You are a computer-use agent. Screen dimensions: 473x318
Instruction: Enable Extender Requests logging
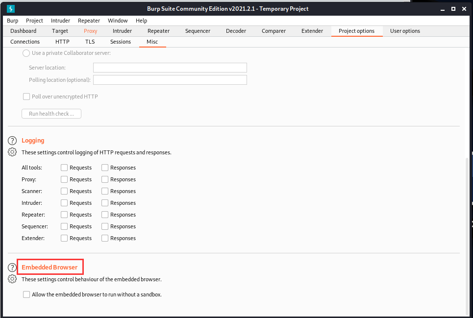pos(64,238)
